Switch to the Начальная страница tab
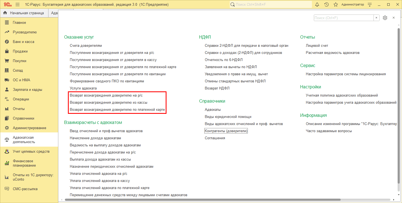The width and height of the screenshot is (402, 203). point(24,13)
